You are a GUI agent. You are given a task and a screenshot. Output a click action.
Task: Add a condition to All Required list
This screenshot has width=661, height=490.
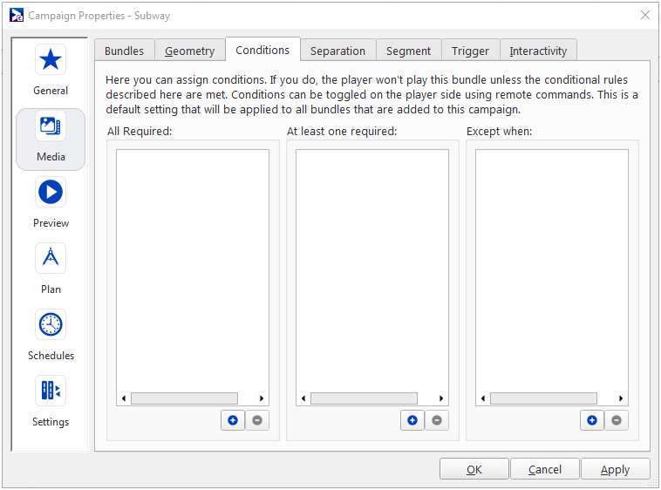(233, 420)
